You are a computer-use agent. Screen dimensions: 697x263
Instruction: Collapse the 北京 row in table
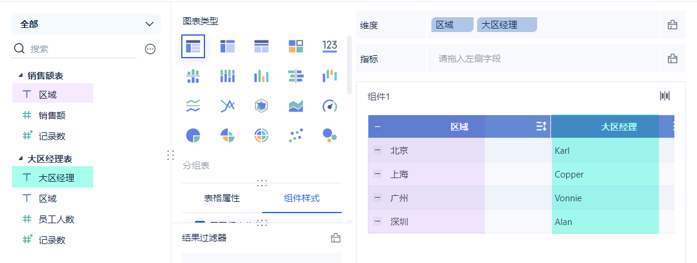377,150
